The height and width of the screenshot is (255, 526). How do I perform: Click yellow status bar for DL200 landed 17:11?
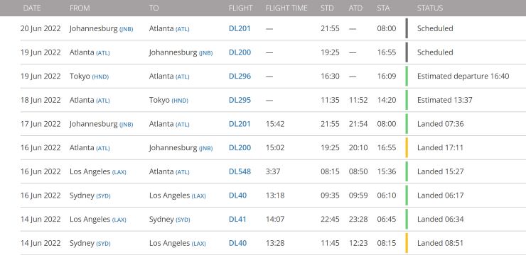click(x=407, y=147)
